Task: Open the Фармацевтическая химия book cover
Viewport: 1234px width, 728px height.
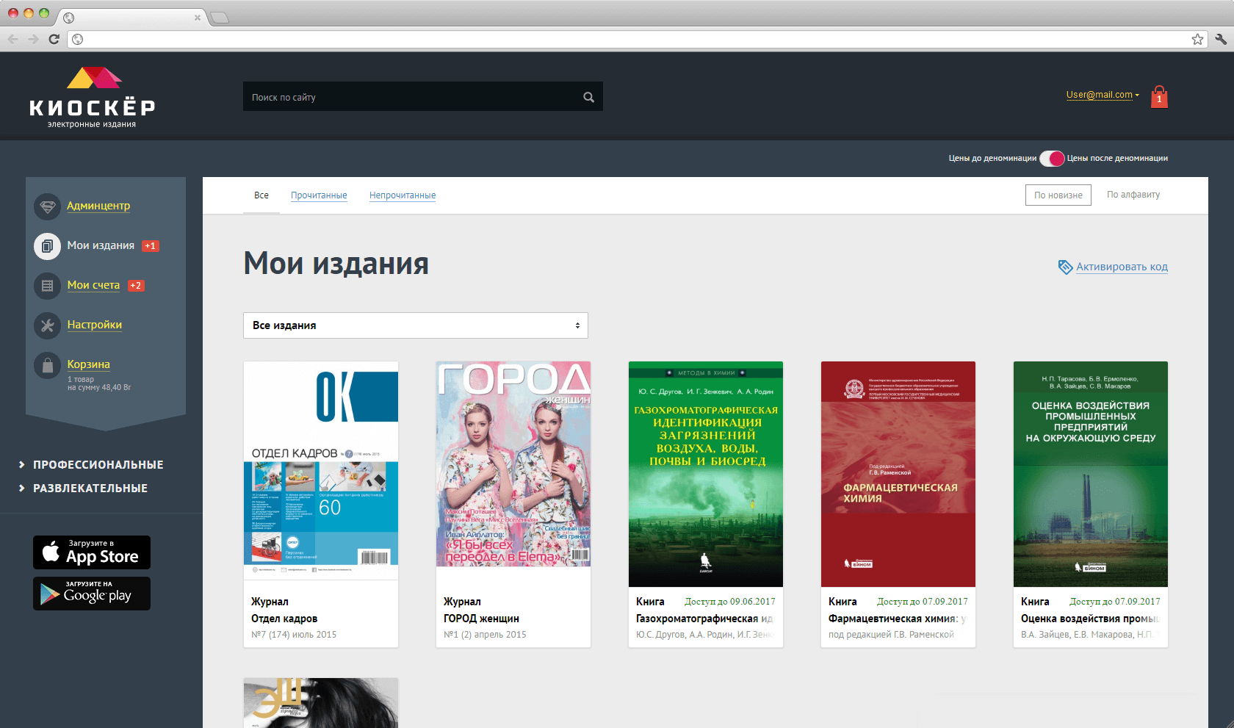Action: tap(898, 474)
